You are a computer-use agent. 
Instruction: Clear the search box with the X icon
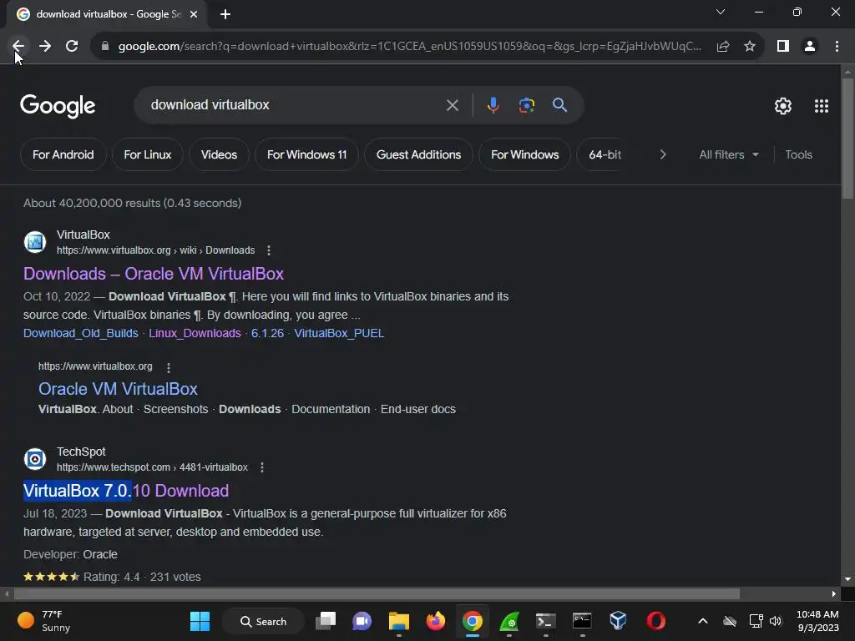click(x=452, y=105)
